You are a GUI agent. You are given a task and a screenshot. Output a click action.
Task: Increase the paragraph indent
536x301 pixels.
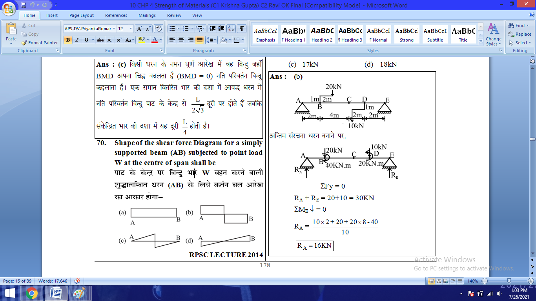click(x=221, y=29)
